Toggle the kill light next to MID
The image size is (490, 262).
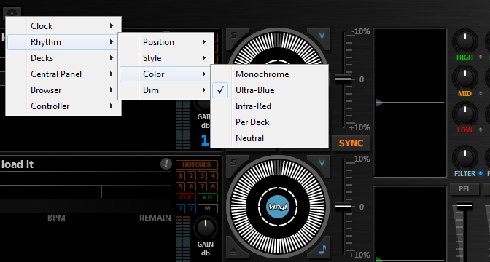tap(481, 94)
